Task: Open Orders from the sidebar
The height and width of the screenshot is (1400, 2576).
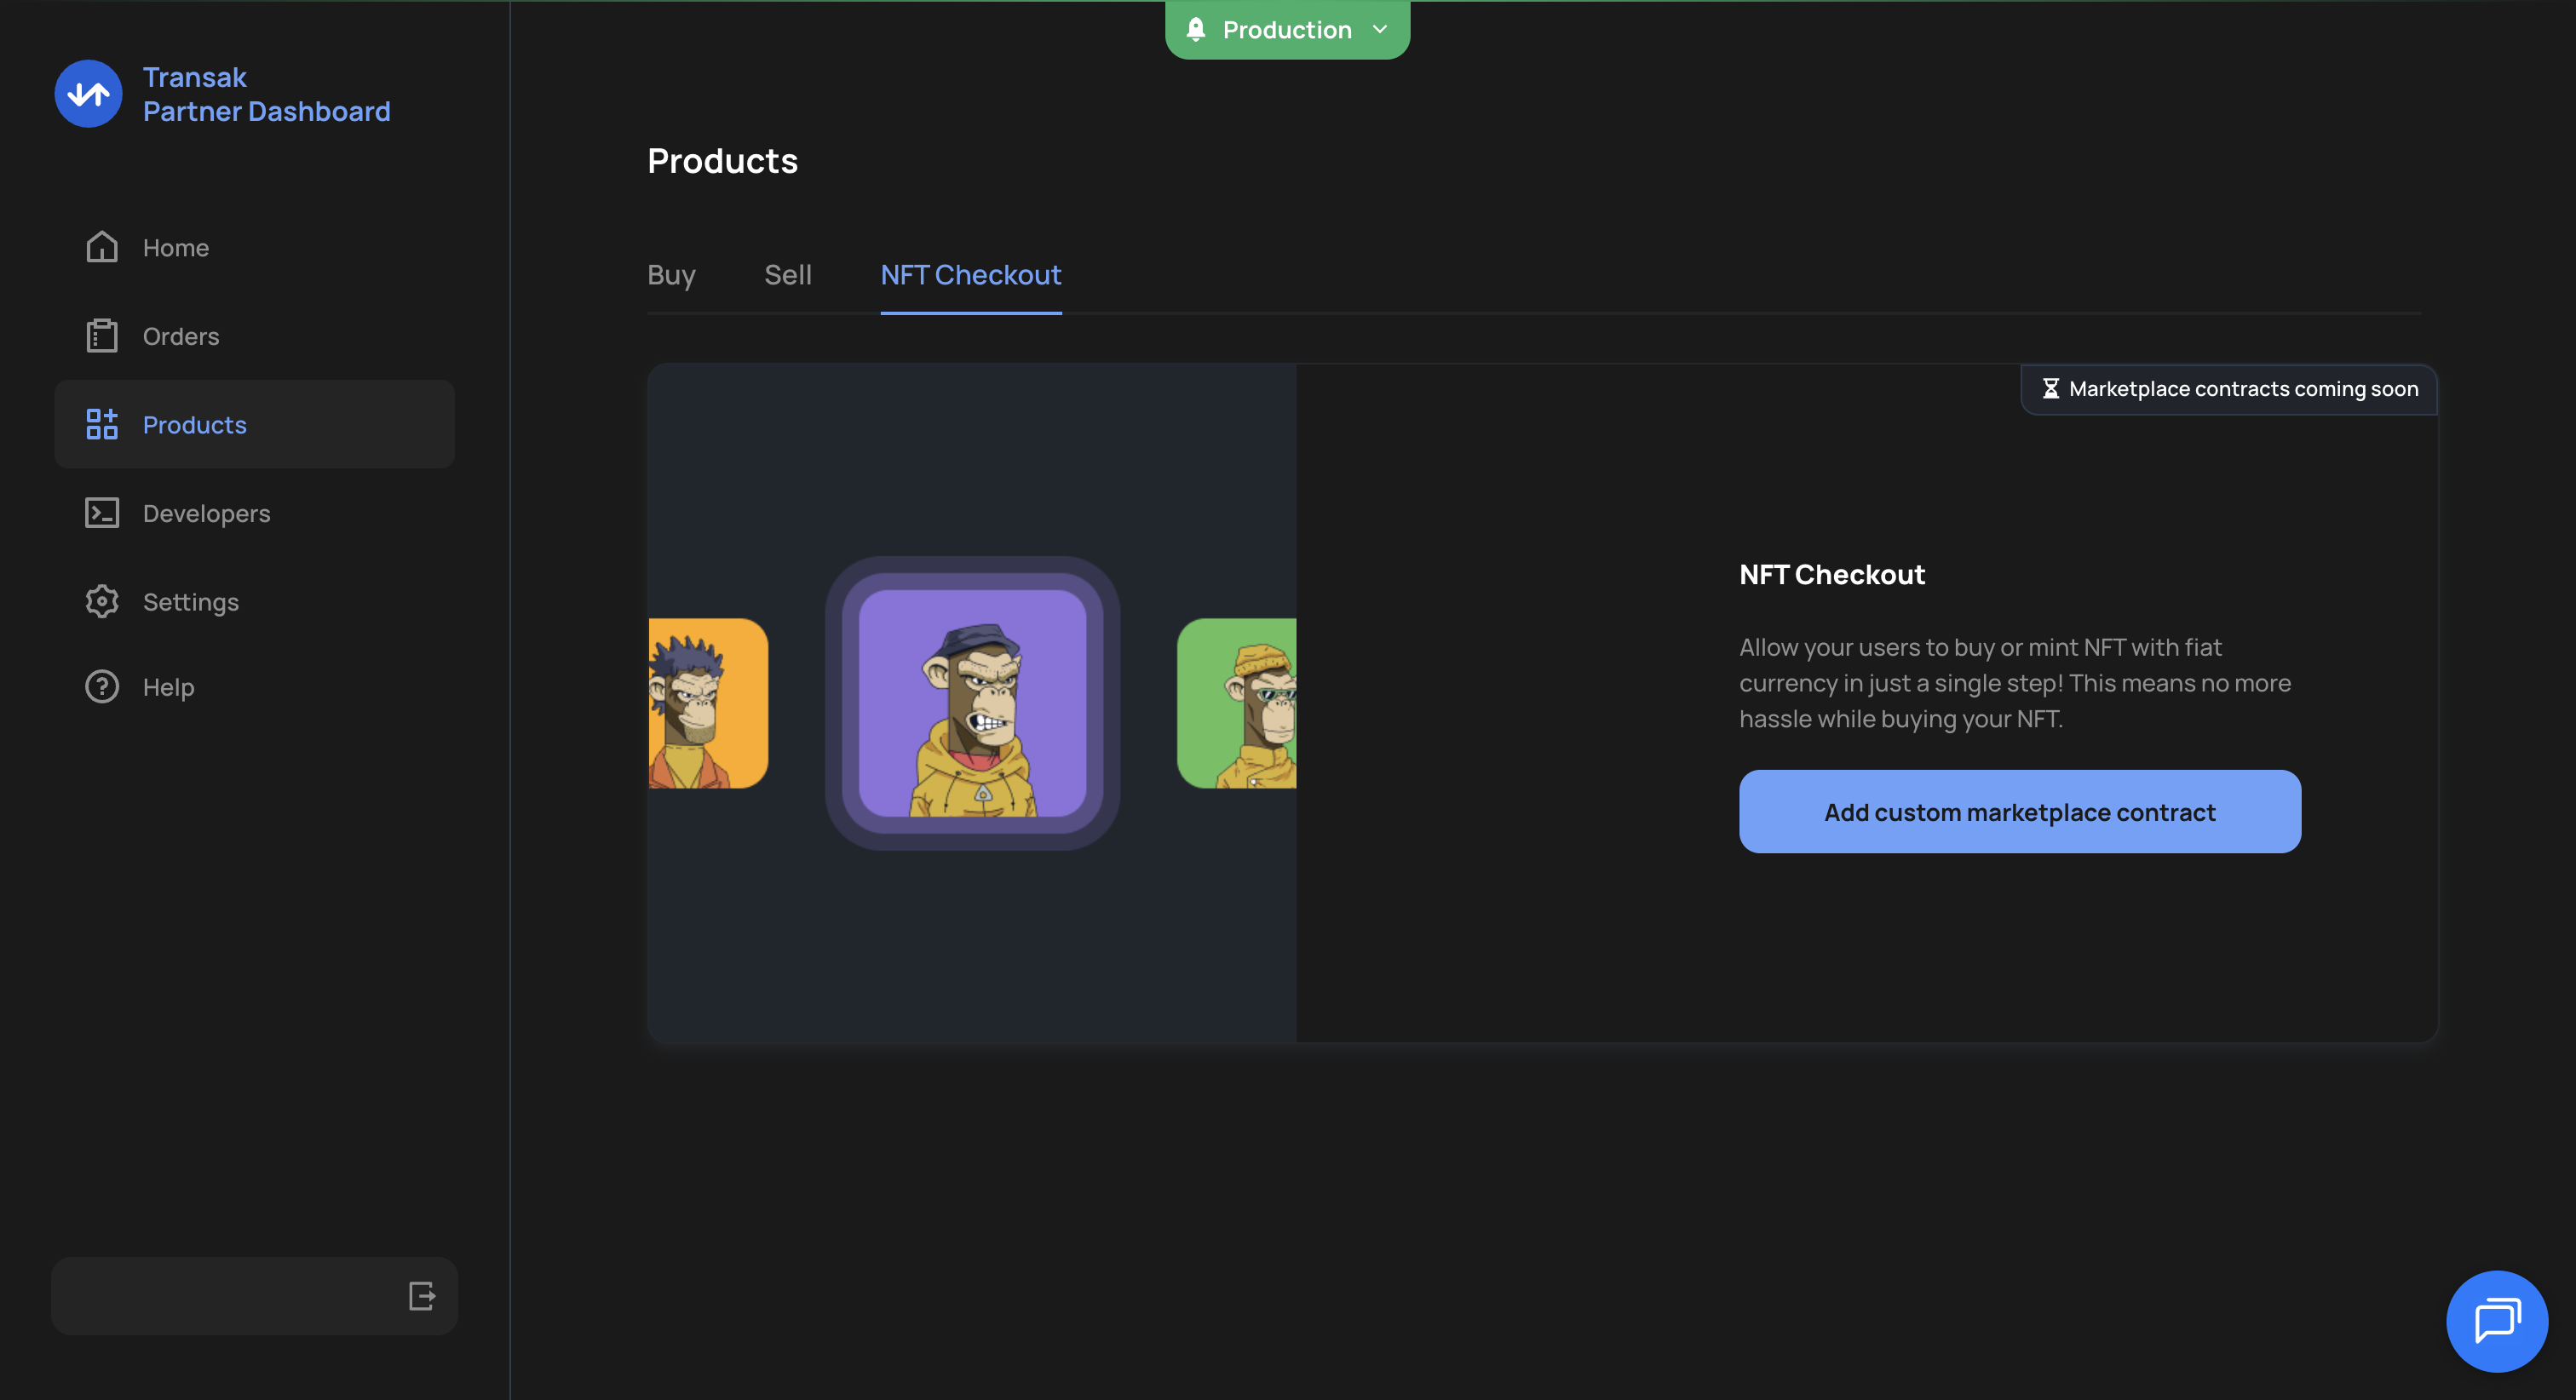Action: [254, 336]
